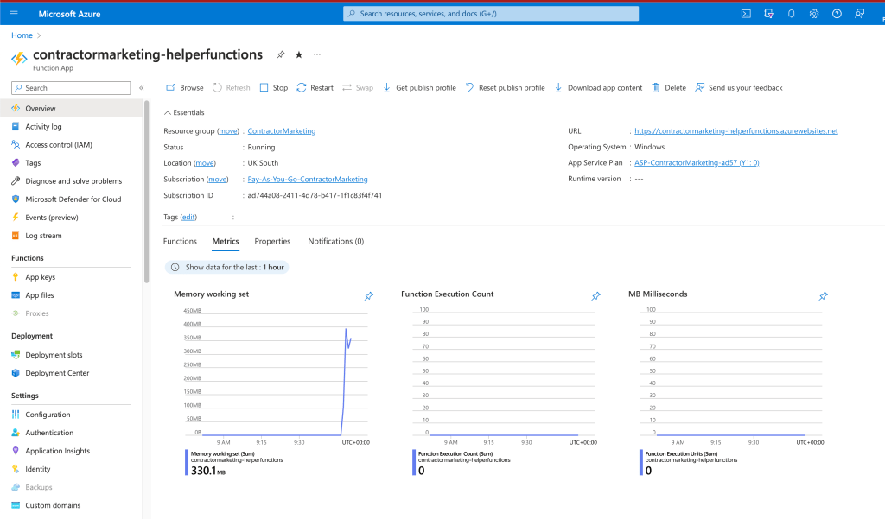The width and height of the screenshot is (885, 519).
Task: Click the move link next to Subscription
Action: pos(217,180)
